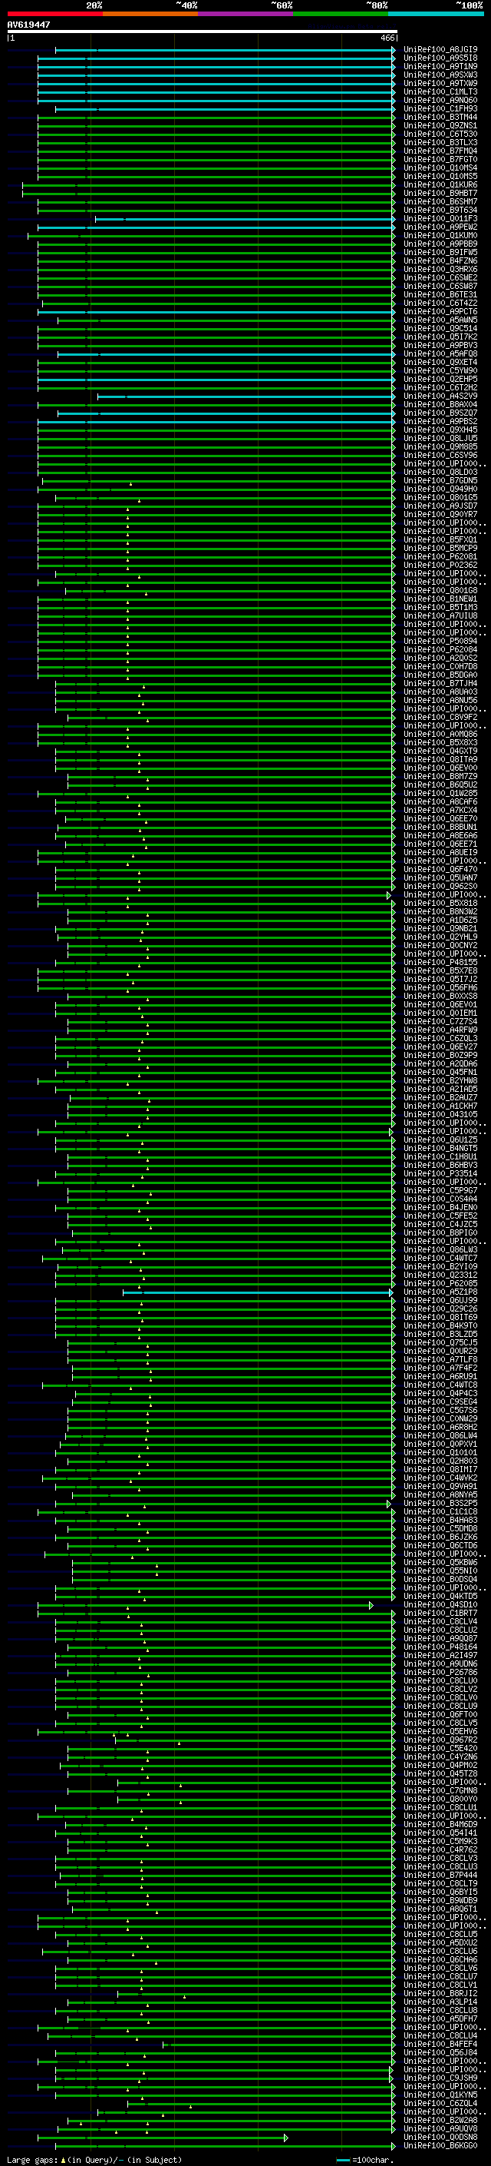Image resolution: width=491 pixels, height=2166 pixels.
Task: Select the query title AV619447
Action: [28, 25]
